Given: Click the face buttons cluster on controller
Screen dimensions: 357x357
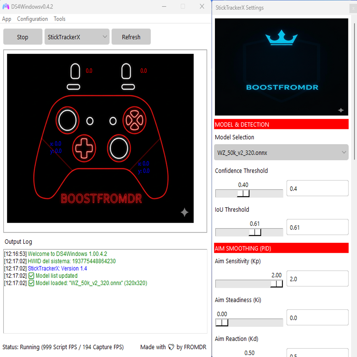Looking at the screenshot, I should 134,120.
